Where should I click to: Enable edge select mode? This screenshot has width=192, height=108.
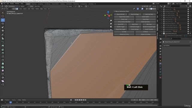pyautogui.click(x=15, y=9)
